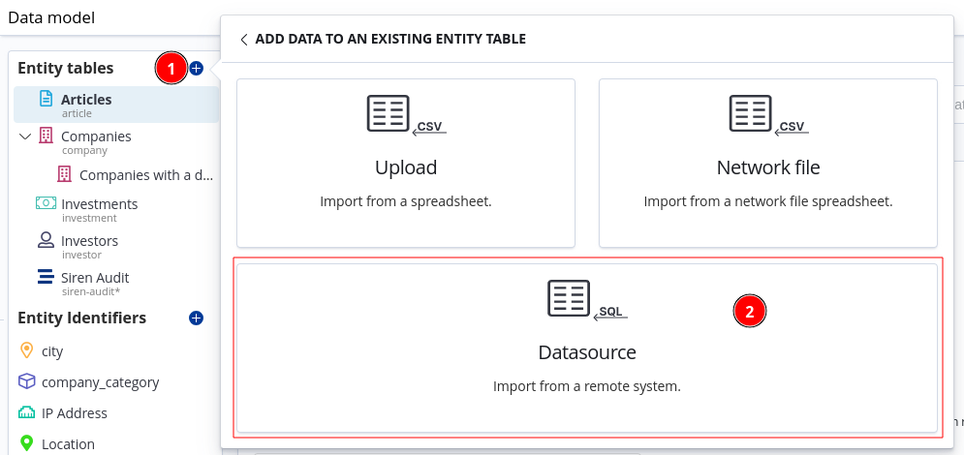Click the IP Address network icon

[x=26, y=412]
